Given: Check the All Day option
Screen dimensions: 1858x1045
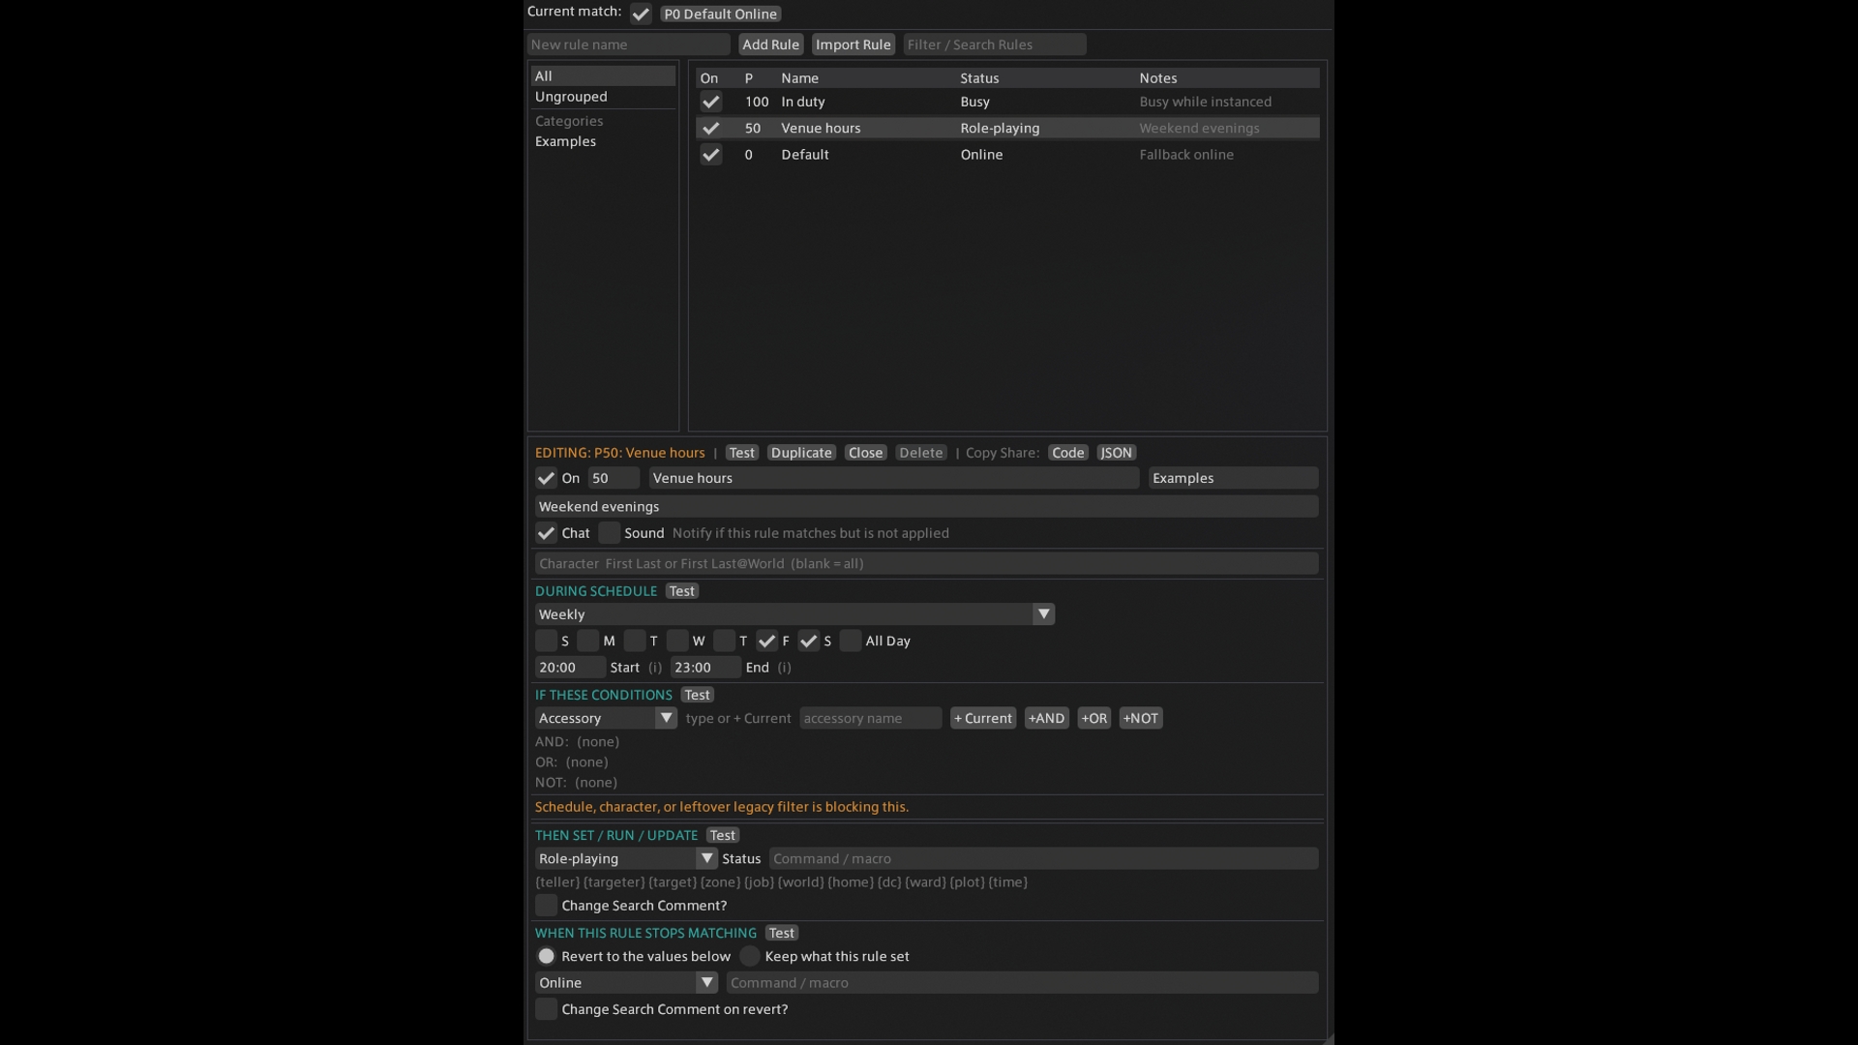Looking at the screenshot, I should tap(851, 641).
